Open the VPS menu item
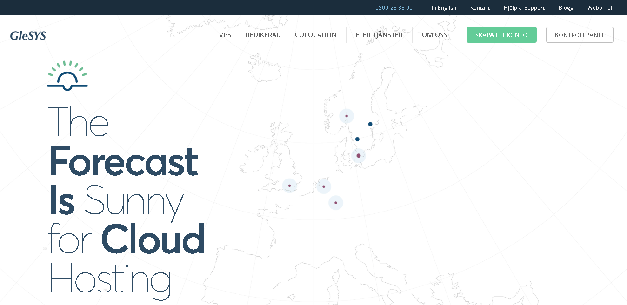The image size is (627, 305). (x=225, y=35)
